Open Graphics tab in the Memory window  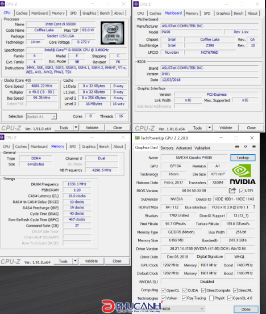tap(89, 147)
